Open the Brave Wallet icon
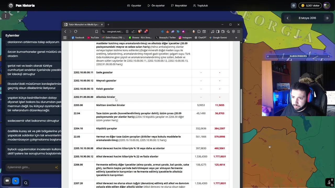 223,32
